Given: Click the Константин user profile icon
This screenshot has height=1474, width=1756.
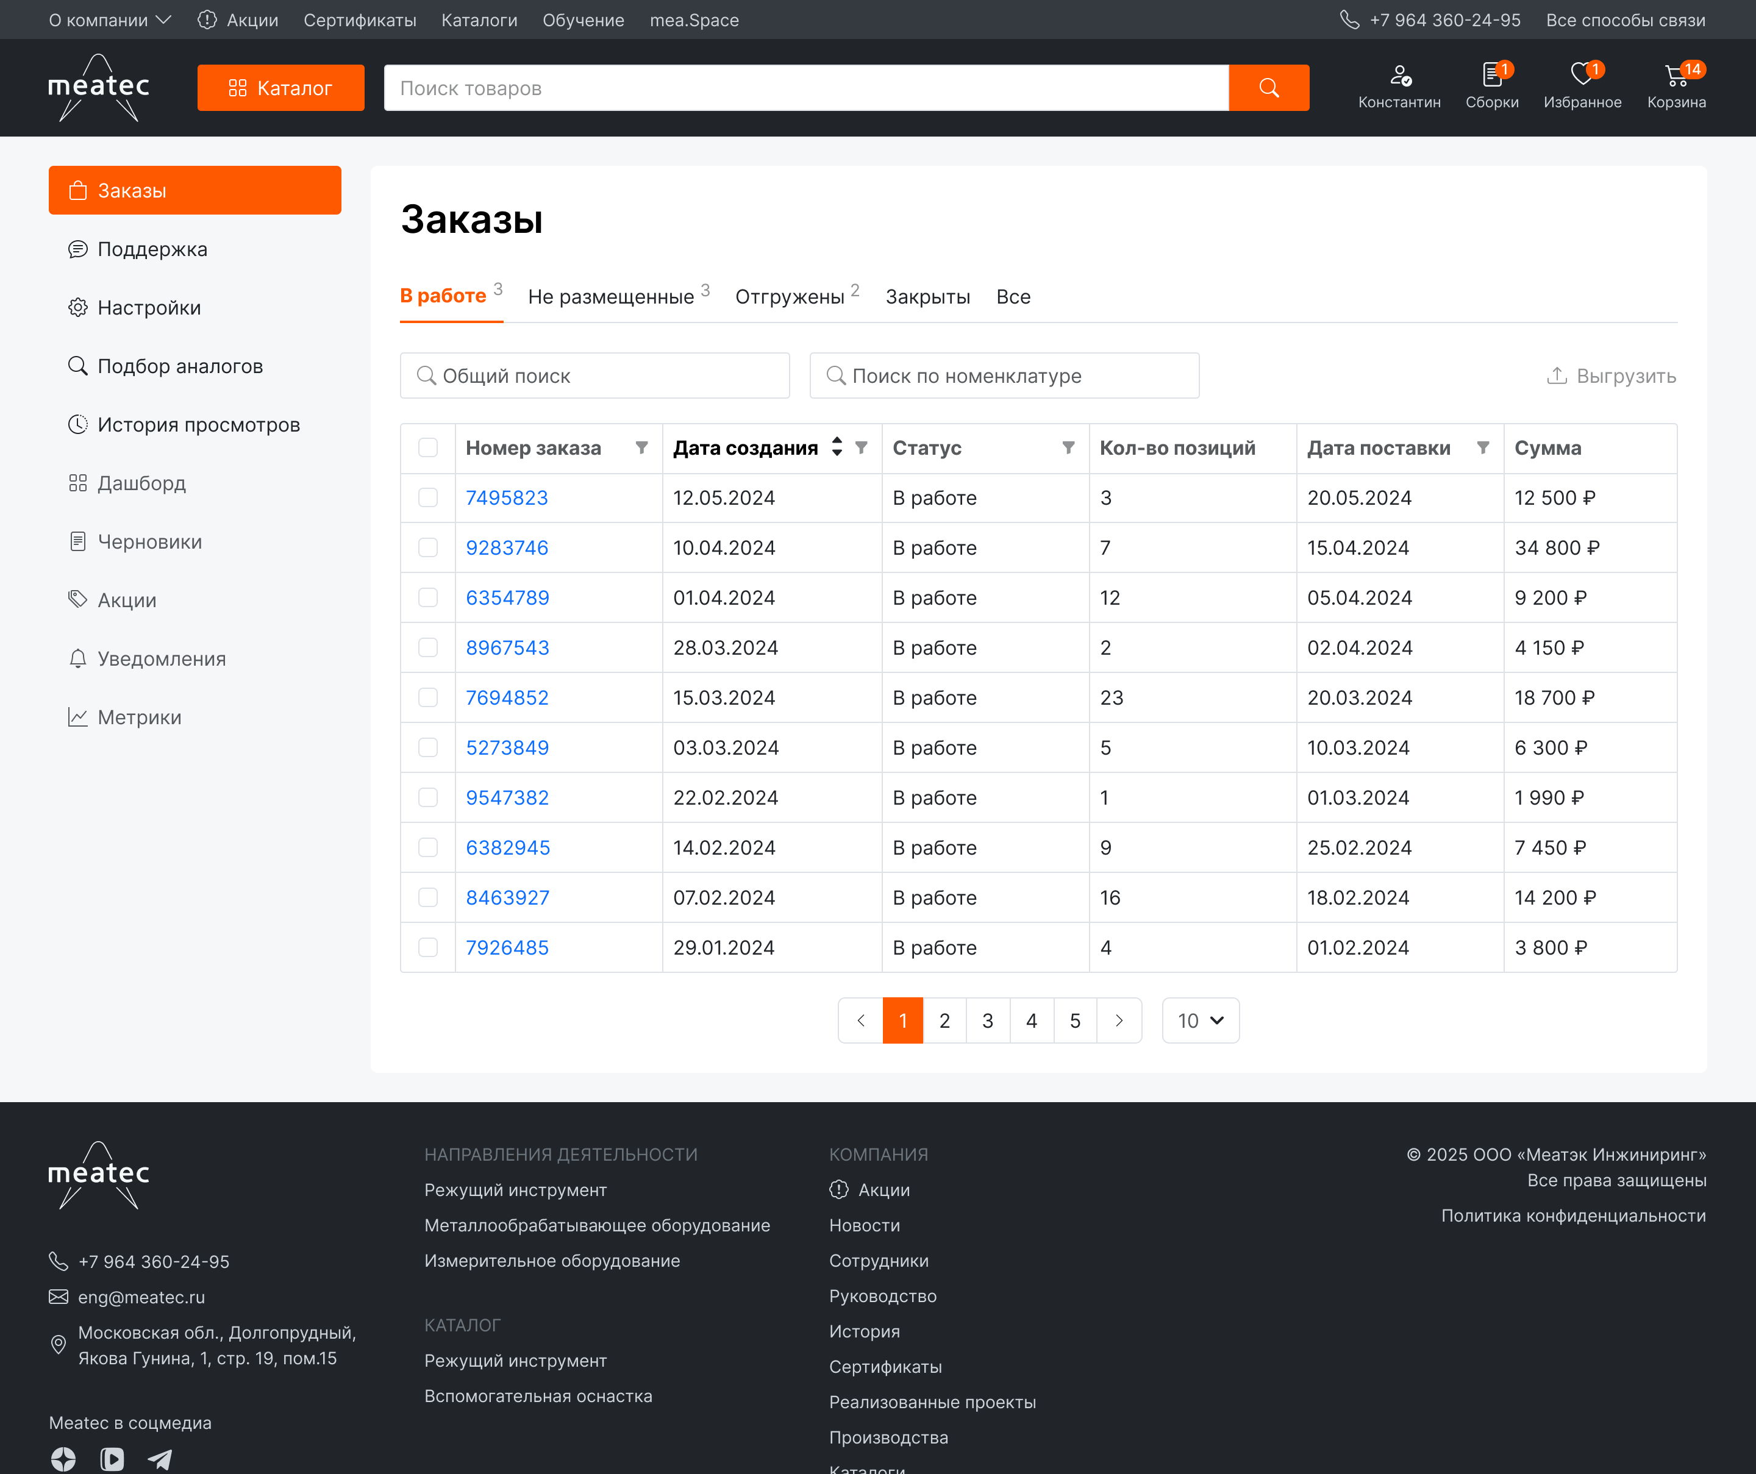Looking at the screenshot, I should (x=1399, y=76).
